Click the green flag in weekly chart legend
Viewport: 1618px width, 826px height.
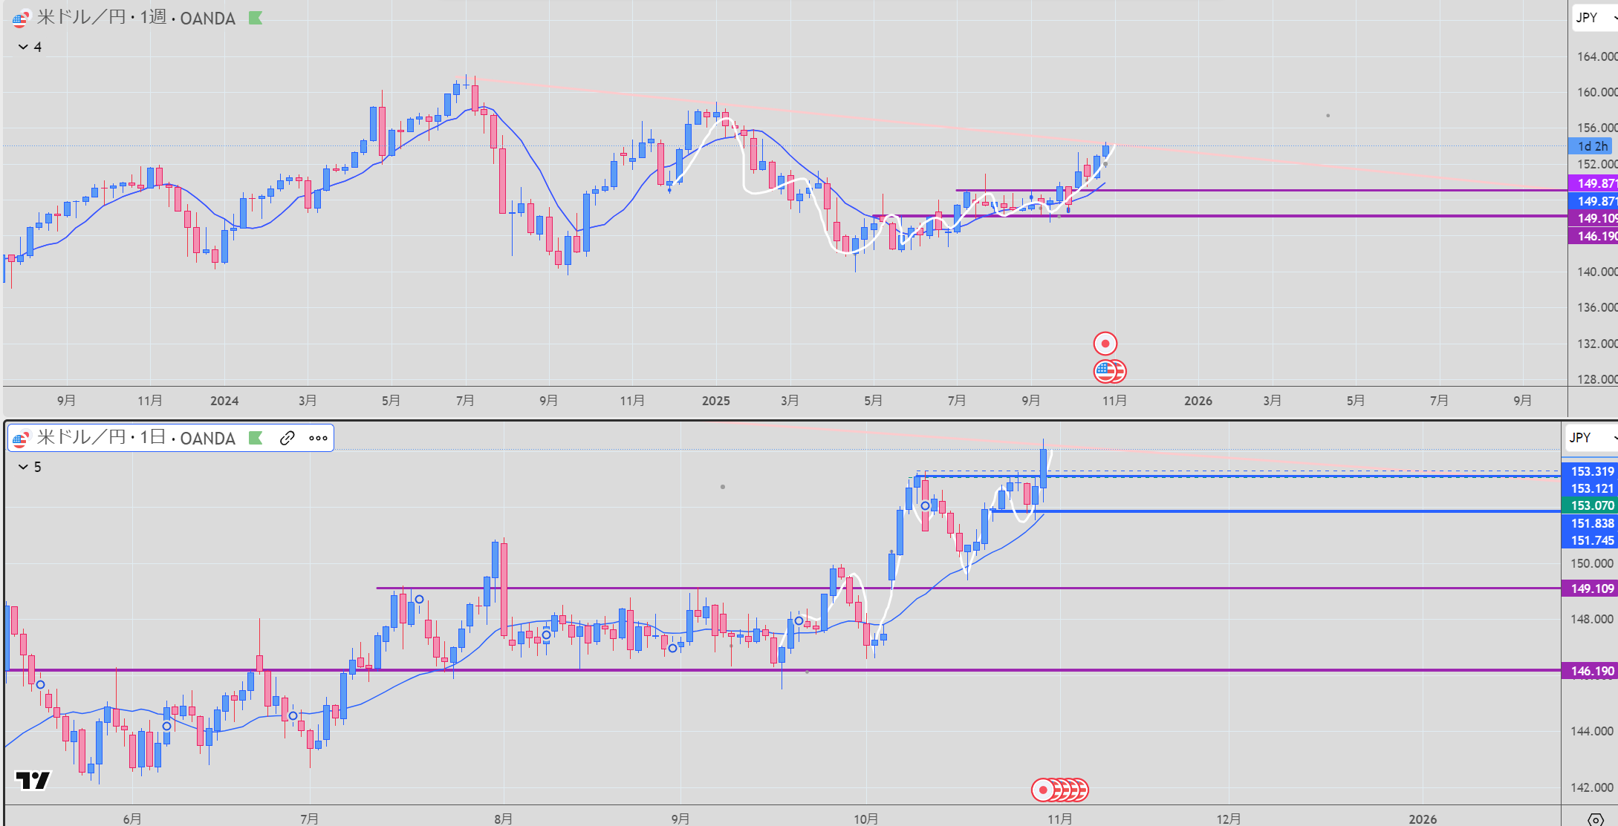coord(256,18)
